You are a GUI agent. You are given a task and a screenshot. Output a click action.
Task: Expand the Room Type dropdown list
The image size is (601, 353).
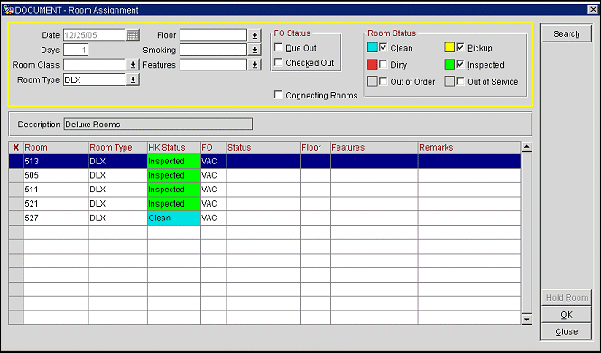[133, 79]
